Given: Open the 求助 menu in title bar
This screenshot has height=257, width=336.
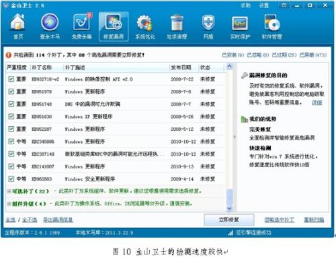Looking at the screenshot, I should click(246, 5).
